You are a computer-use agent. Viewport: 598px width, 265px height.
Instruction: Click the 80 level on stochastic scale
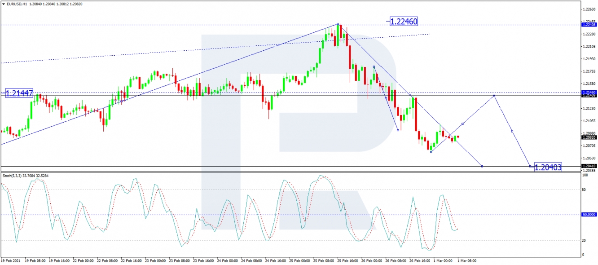click(584, 190)
